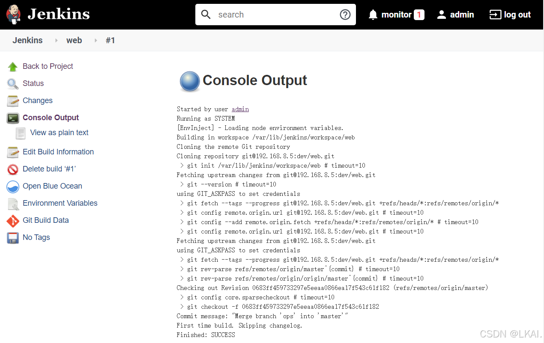The width and height of the screenshot is (544, 343).
Task: Go Back to Project via green arrow
Action: pos(12,66)
